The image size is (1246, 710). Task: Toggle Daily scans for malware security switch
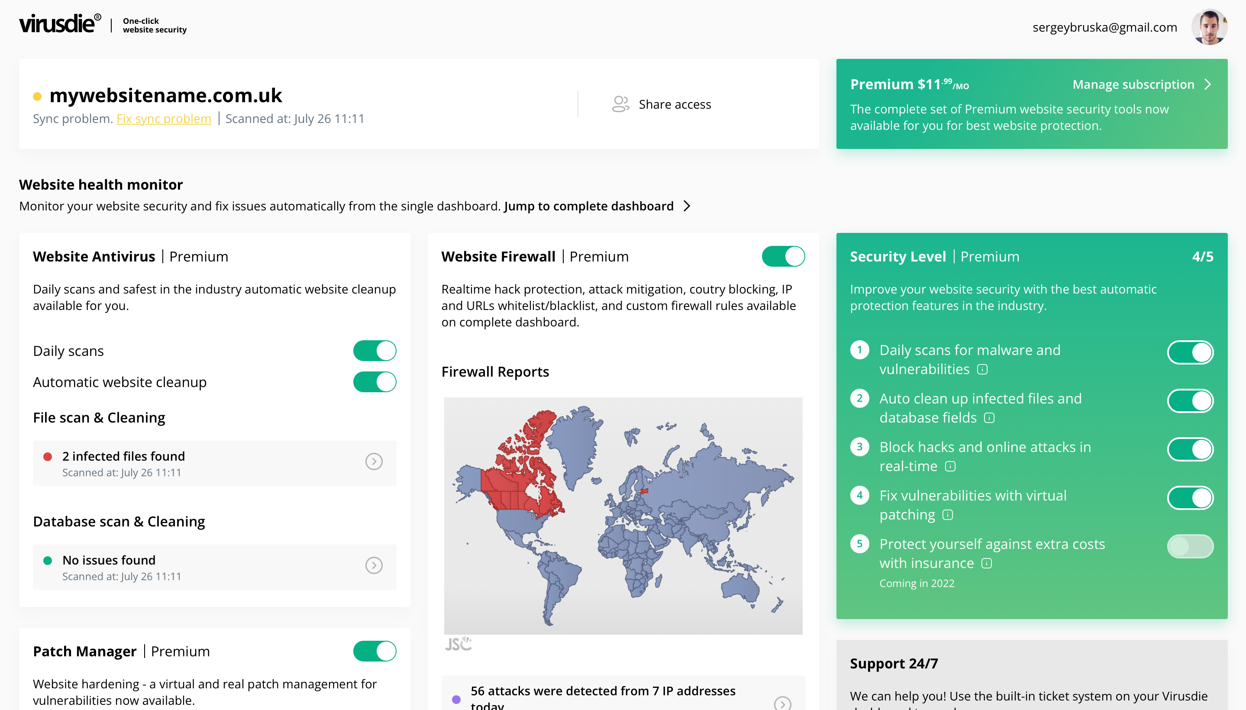(1191, 352)
